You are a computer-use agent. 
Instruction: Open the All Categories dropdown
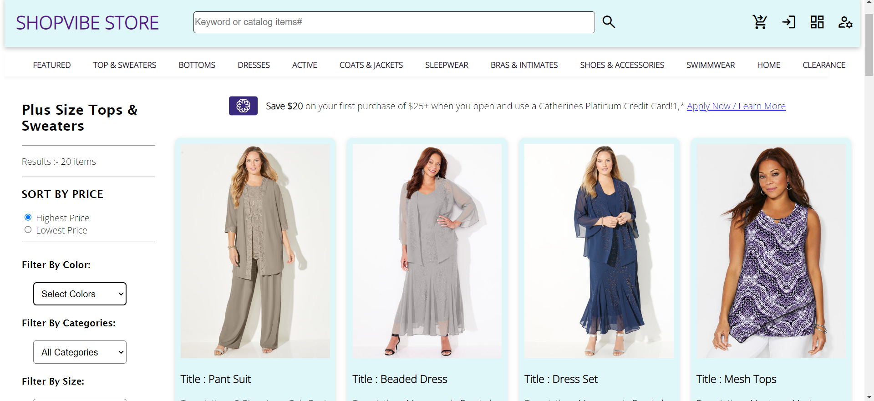tap(80, 352)
